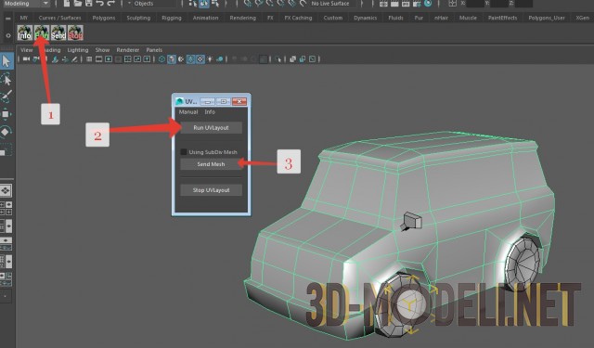The height and width of the screenshot is (348, 594).
Task: Open the viewport View menu
Action: click(27, 50)
